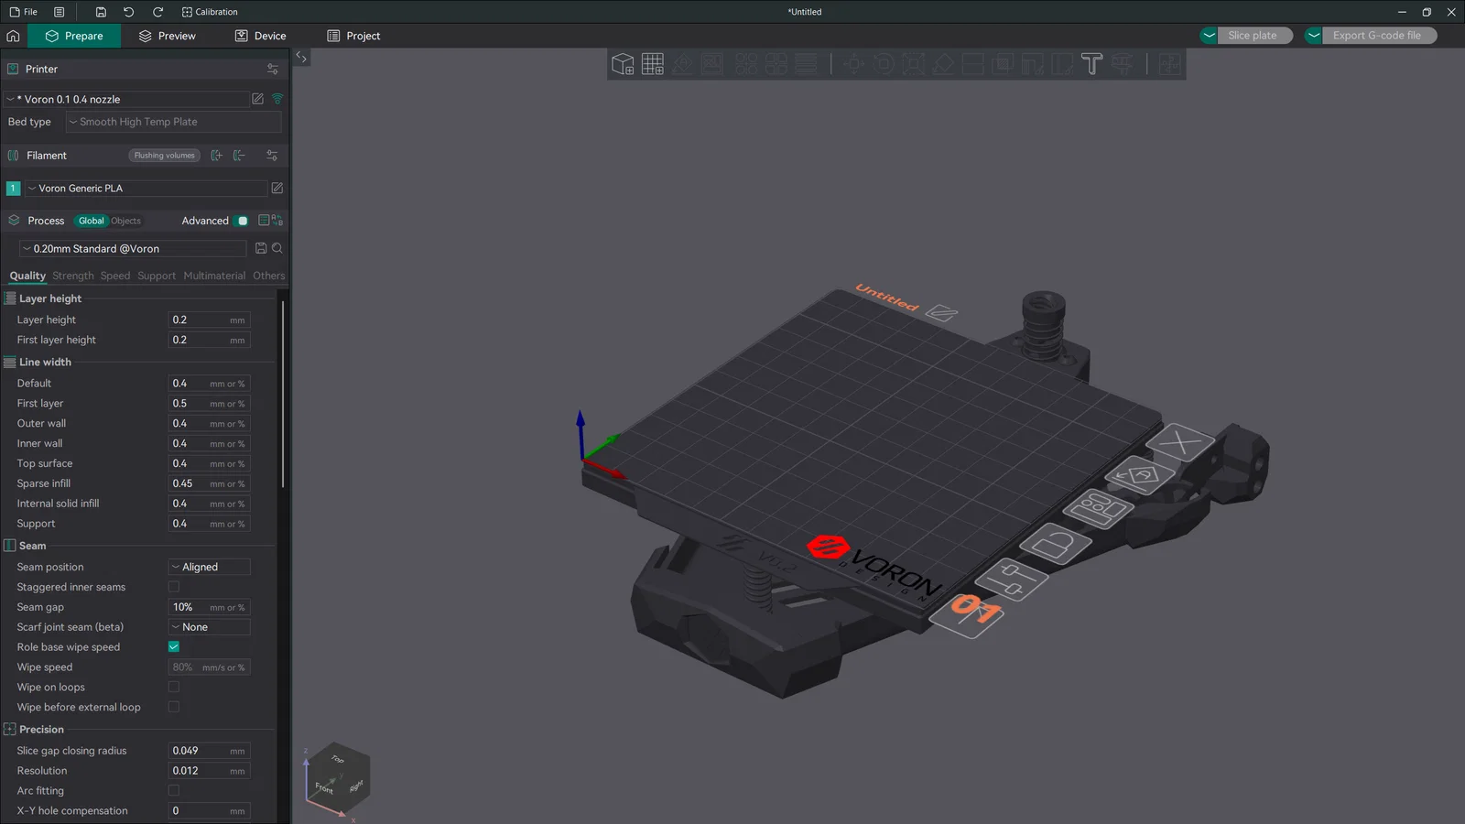
Task: Click the Sparse infill line width field
Action: point(210,483)
